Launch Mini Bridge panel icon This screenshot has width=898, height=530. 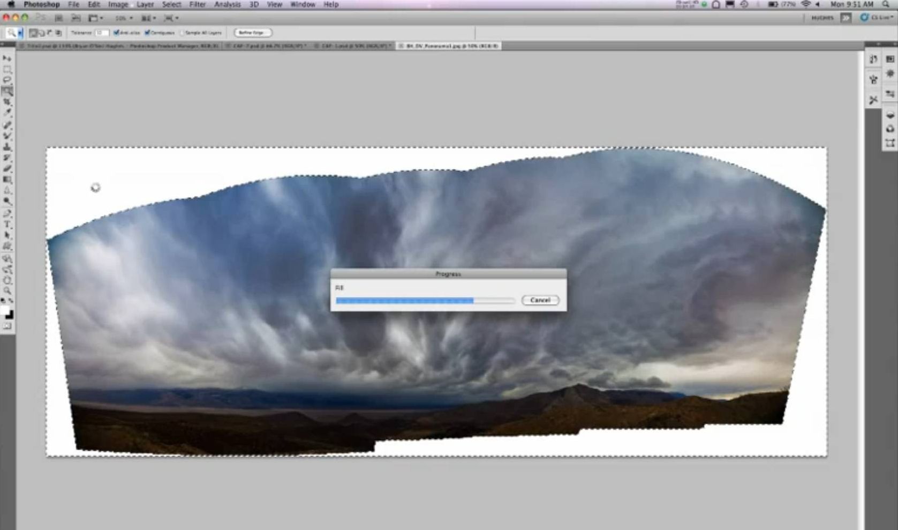click(890, 59)
